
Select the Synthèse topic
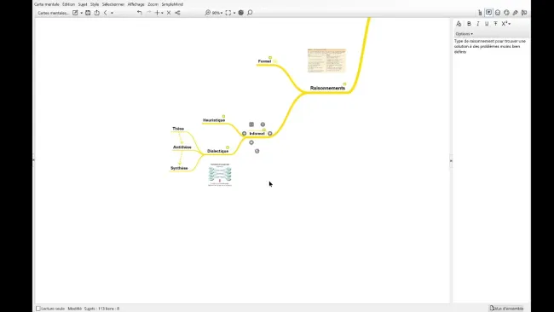[179, 168]
